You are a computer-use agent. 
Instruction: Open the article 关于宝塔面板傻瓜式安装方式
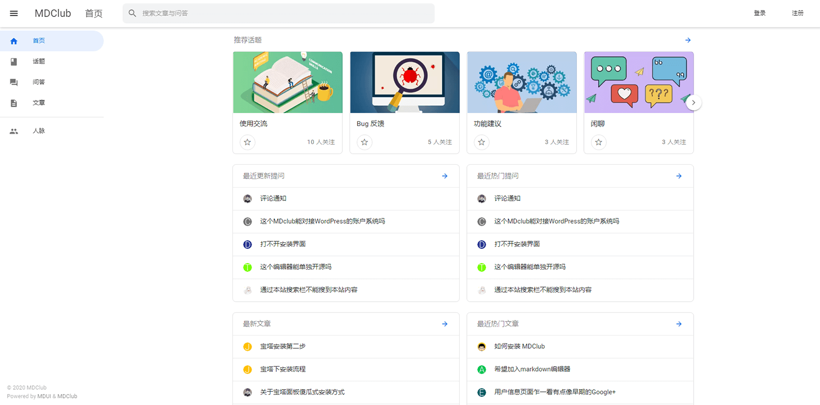[x=346, y=392]
